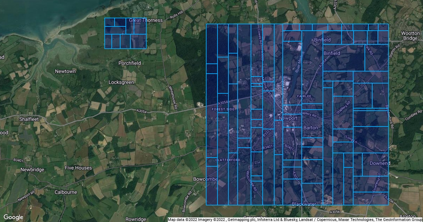Select the Calbourne village label

(x=66, y=192)
